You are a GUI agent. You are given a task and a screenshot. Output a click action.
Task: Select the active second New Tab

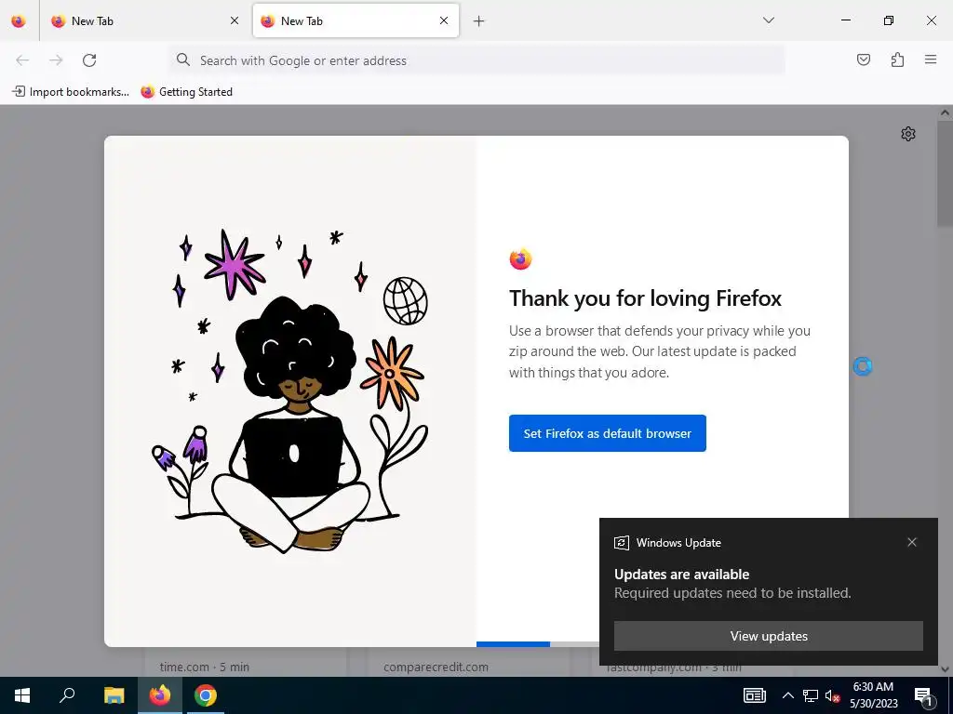tap(356, 20)
